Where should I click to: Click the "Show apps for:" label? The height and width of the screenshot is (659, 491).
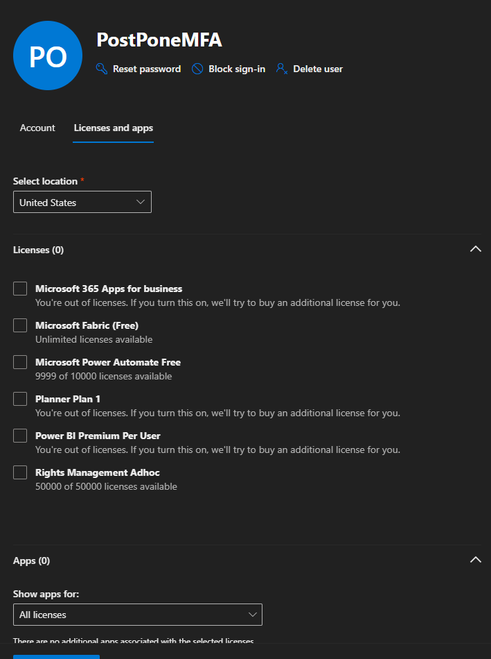(46, 594)
